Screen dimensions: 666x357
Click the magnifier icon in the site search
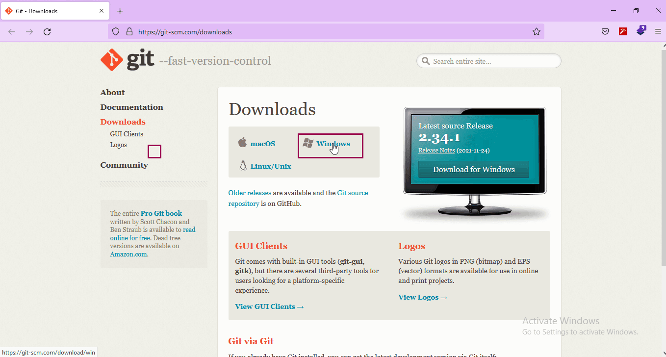click(425, 61)
